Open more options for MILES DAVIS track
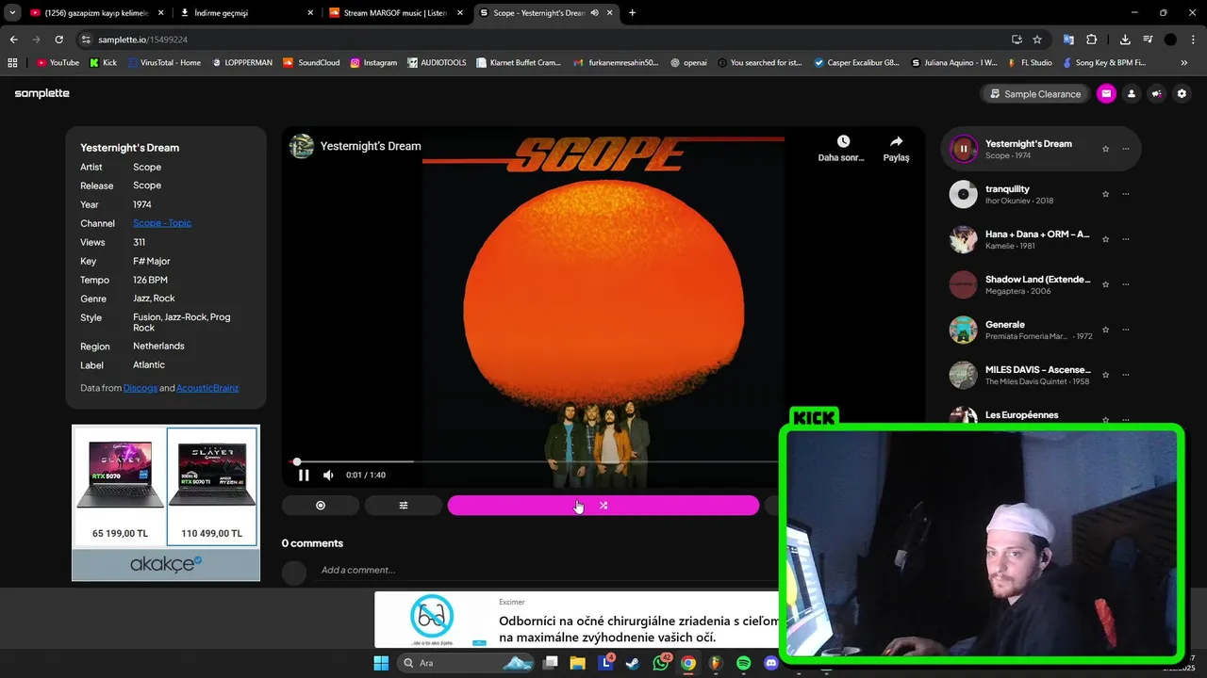Viewport: 1207px width, 678px height. (x=1126, y=375)
